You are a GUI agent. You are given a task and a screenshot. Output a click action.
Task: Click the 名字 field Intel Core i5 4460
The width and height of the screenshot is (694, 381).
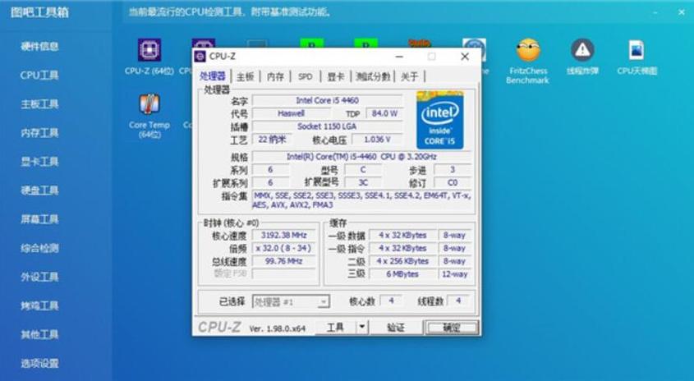pyautogui.click(x=327, y=100)
